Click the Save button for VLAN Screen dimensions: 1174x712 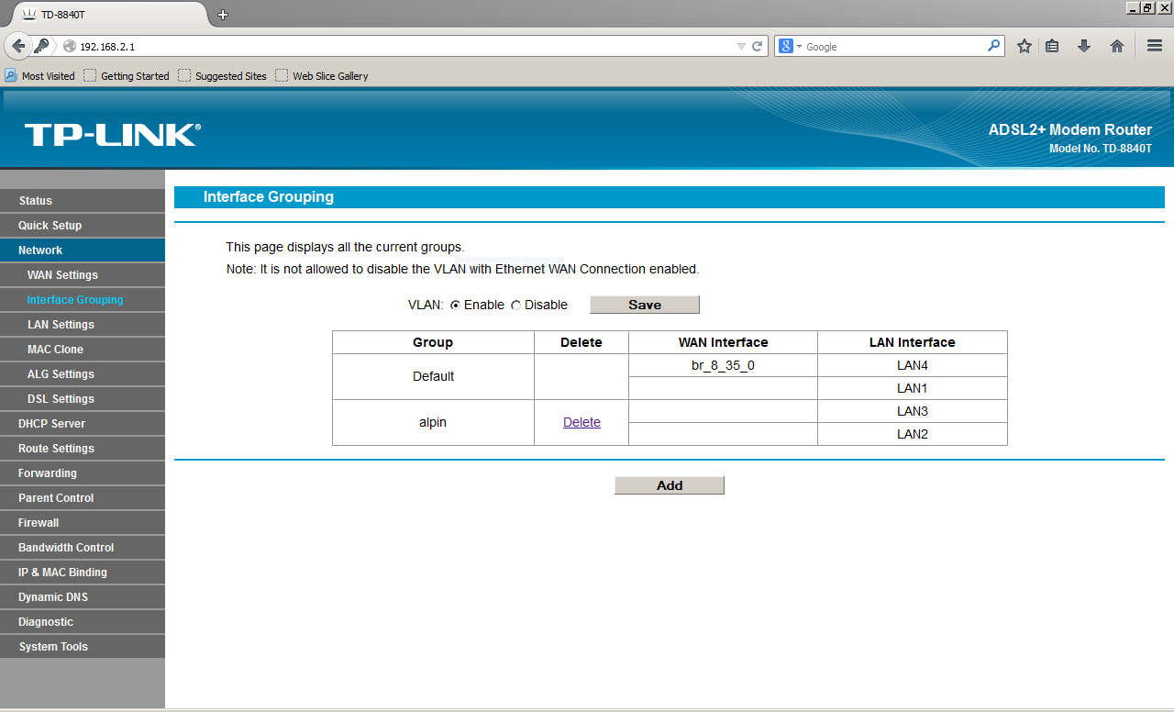[x=645, y=305]
